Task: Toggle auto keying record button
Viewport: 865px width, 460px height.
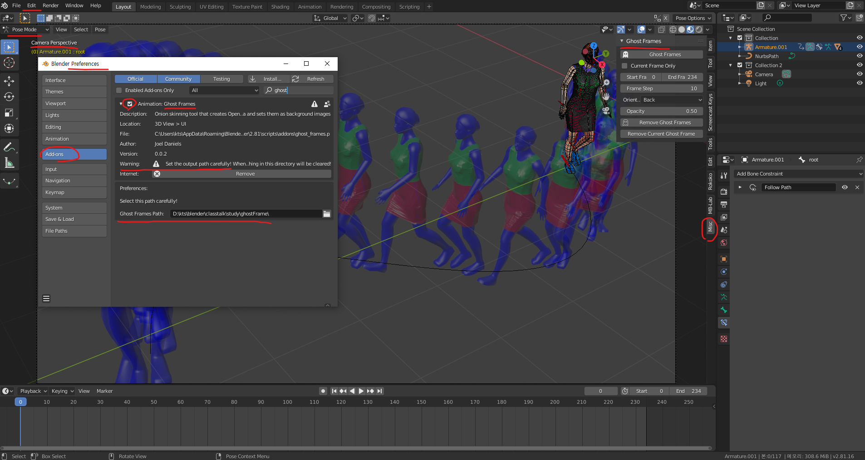Action: click(323, 391)
